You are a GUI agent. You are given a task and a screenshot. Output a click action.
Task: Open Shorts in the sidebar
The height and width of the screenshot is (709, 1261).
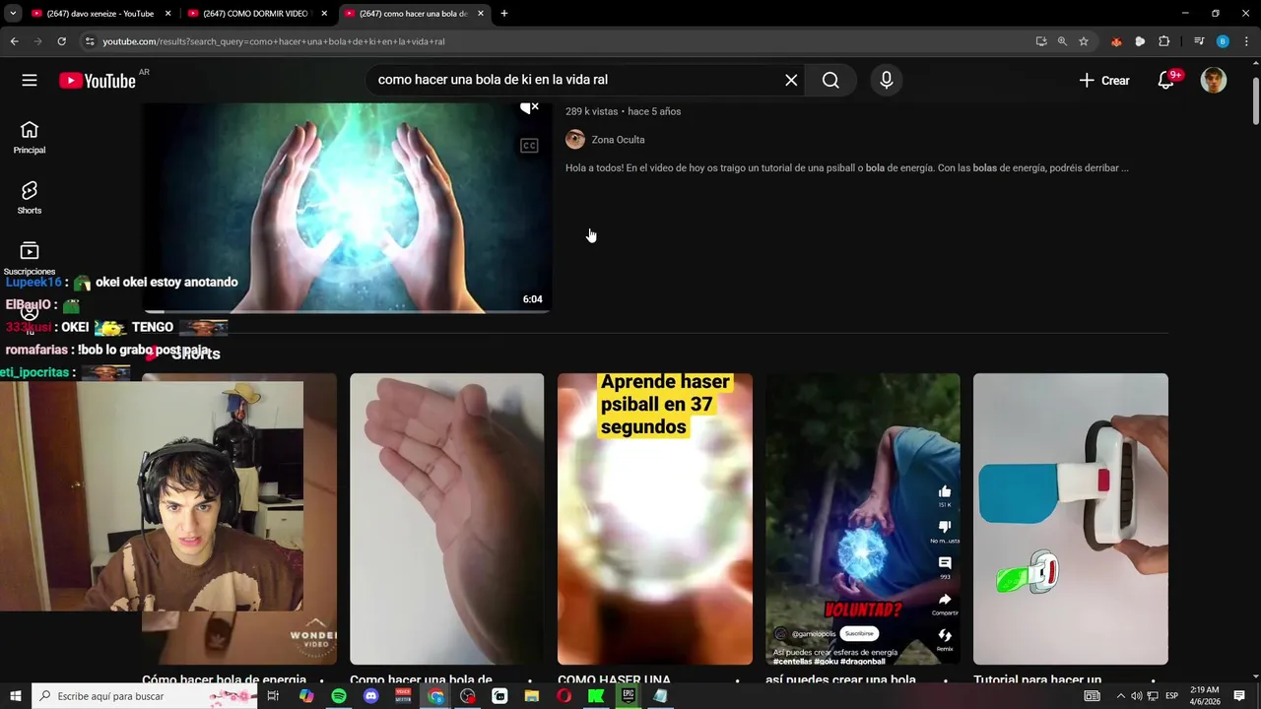coord(30,197)
